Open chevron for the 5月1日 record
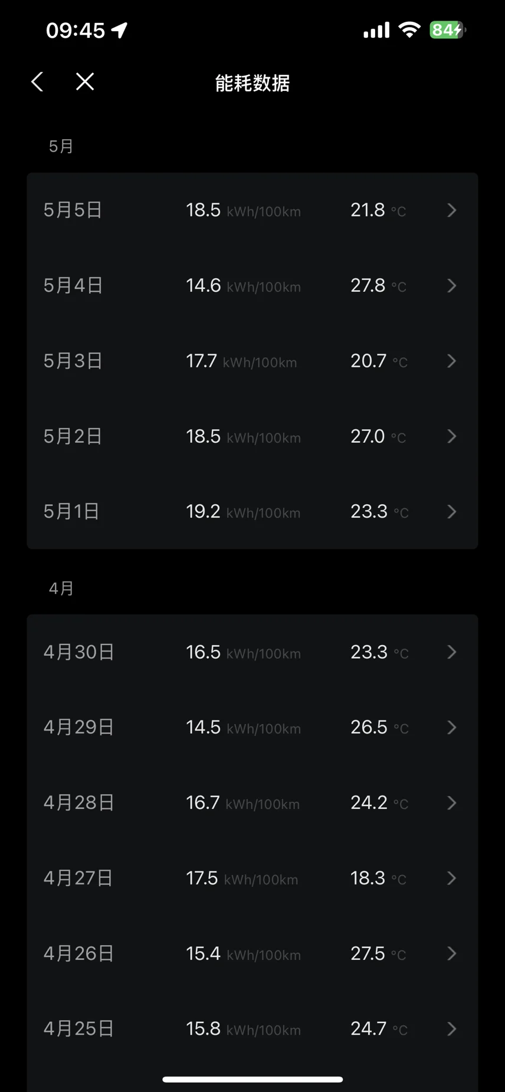This screenshot has height=1092, width=505. click(x=452, y=511)
